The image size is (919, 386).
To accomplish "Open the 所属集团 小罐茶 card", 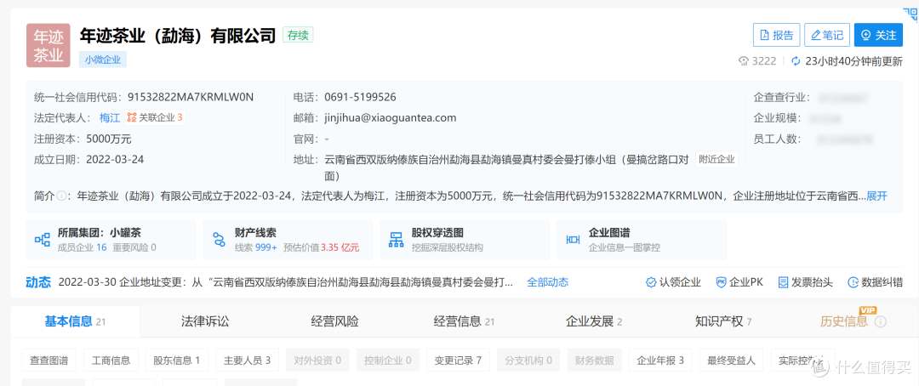I will point(111,240).
